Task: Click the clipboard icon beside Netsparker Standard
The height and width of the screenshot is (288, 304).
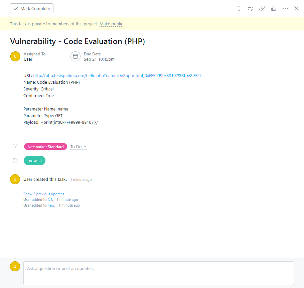Action: click(15, 146)
